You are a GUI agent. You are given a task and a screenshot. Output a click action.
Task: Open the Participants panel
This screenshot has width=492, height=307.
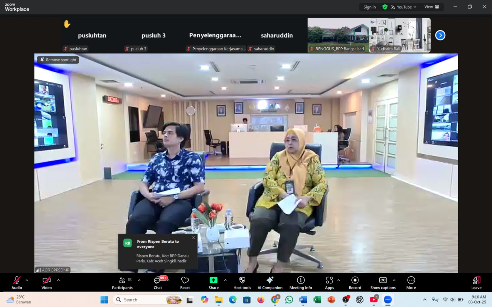(x=122, y=283)
